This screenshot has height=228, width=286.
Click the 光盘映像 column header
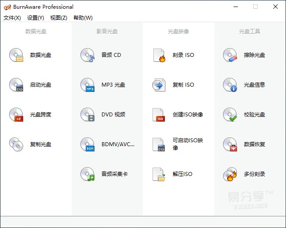click(x=178, y=32)
